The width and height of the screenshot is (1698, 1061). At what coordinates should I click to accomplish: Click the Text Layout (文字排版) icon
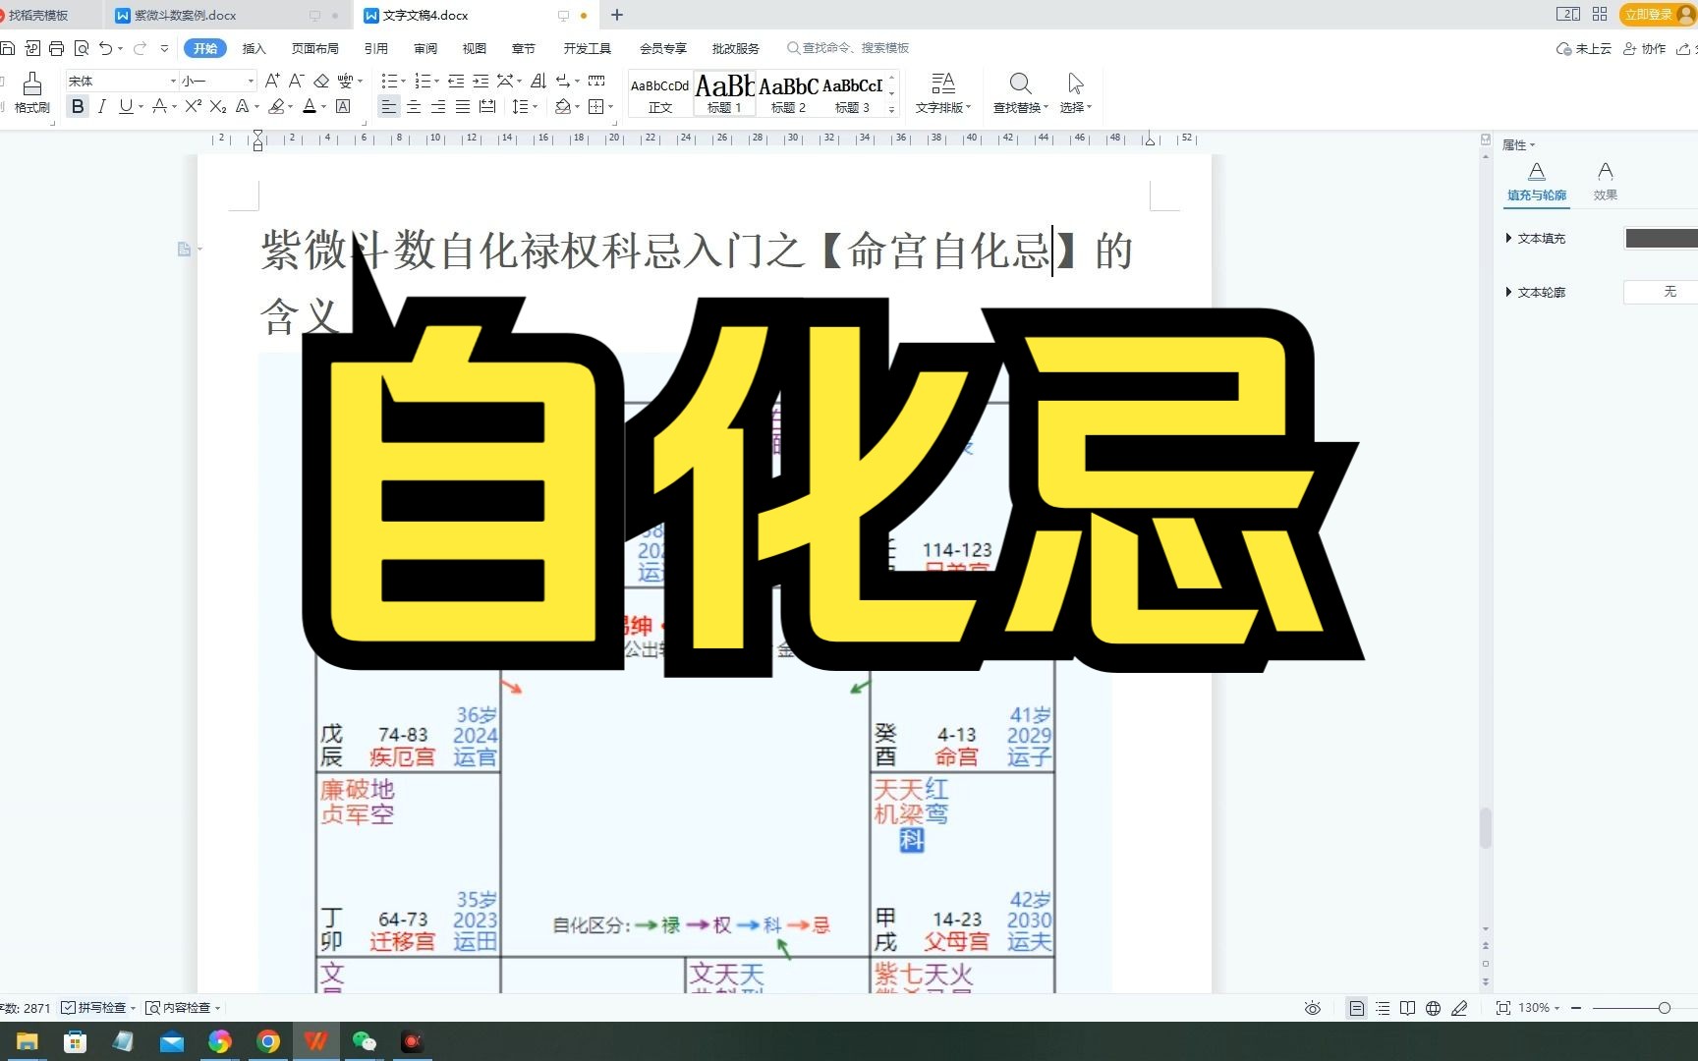coord(943,84)
